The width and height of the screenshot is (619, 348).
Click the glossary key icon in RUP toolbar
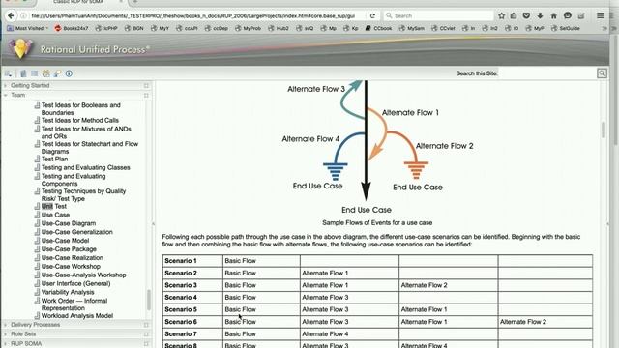(58, 73)
